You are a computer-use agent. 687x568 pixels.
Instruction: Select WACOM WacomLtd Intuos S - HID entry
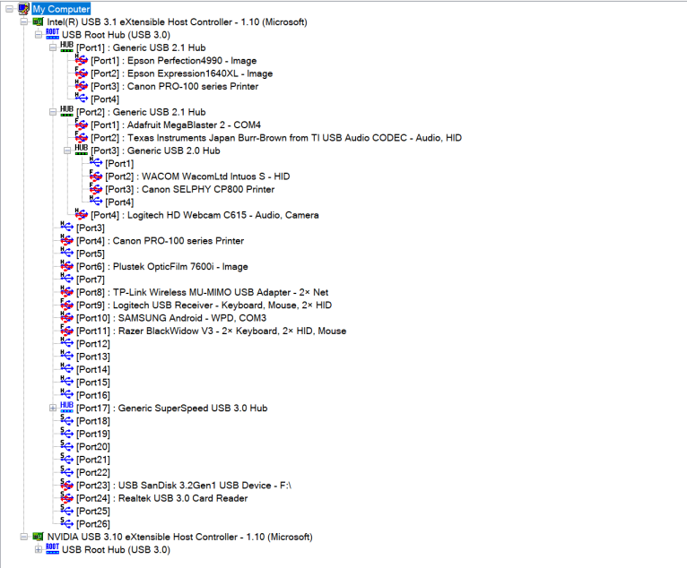pos(197,176)
